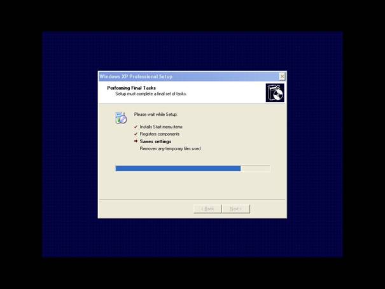The image size is (385, 289).
Task: Click the blue setup progress bar
Action: [193, 169]
